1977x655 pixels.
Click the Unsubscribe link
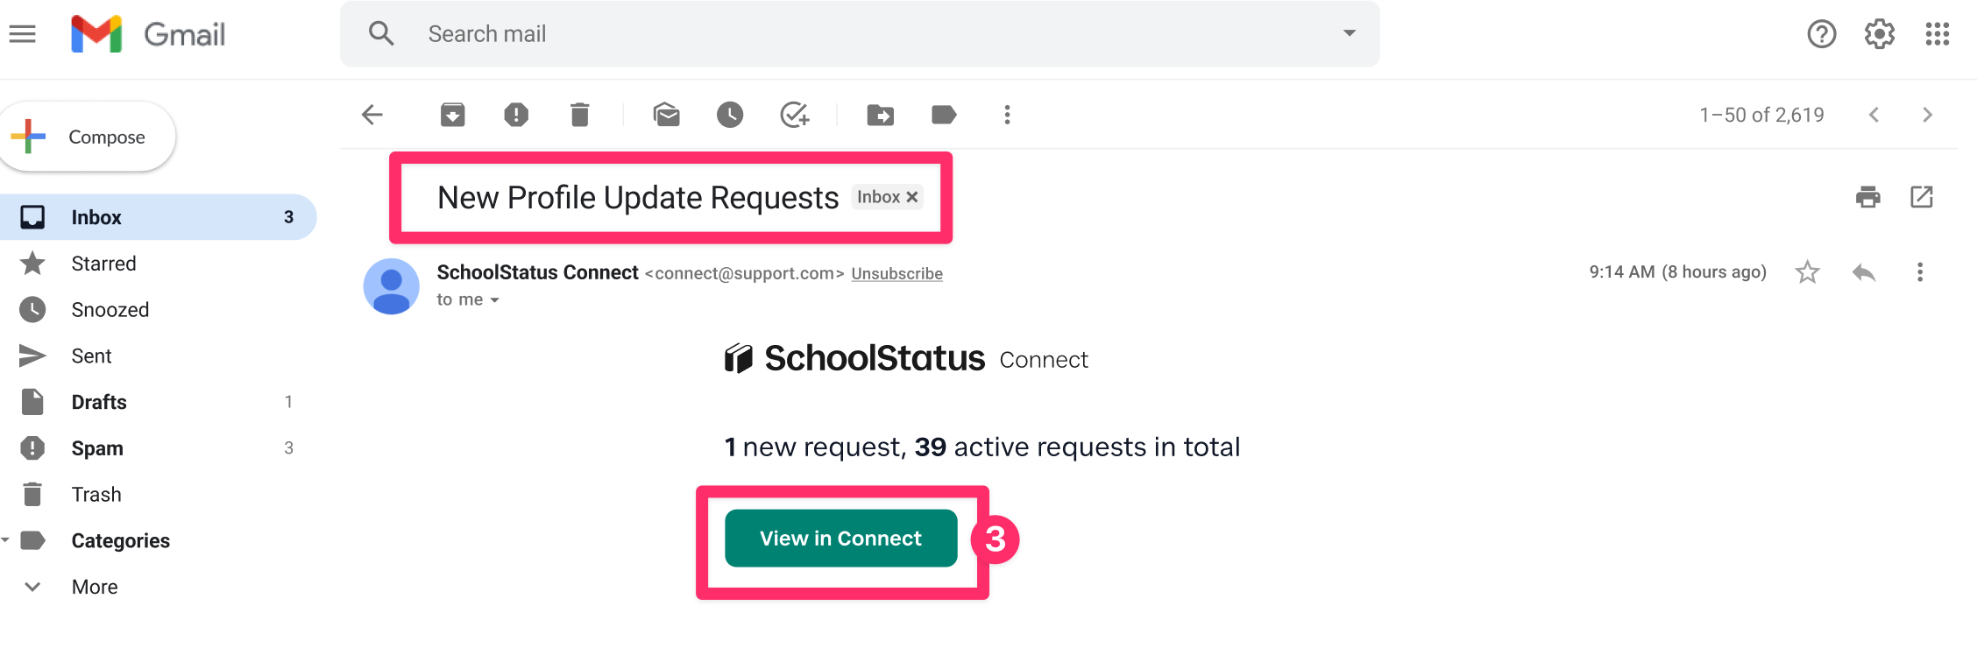point(896,273)
